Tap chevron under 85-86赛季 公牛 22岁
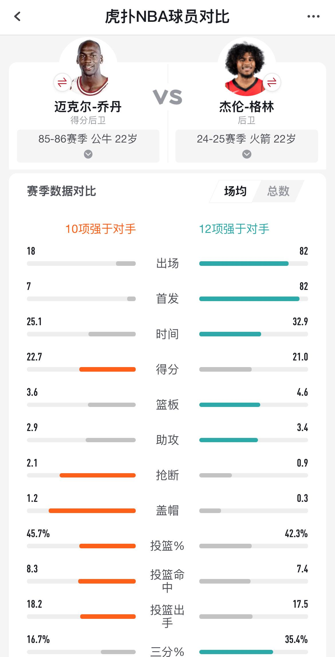Image resolution: width=335 pixels, height=657 pixels. click(x=88, y=154)
